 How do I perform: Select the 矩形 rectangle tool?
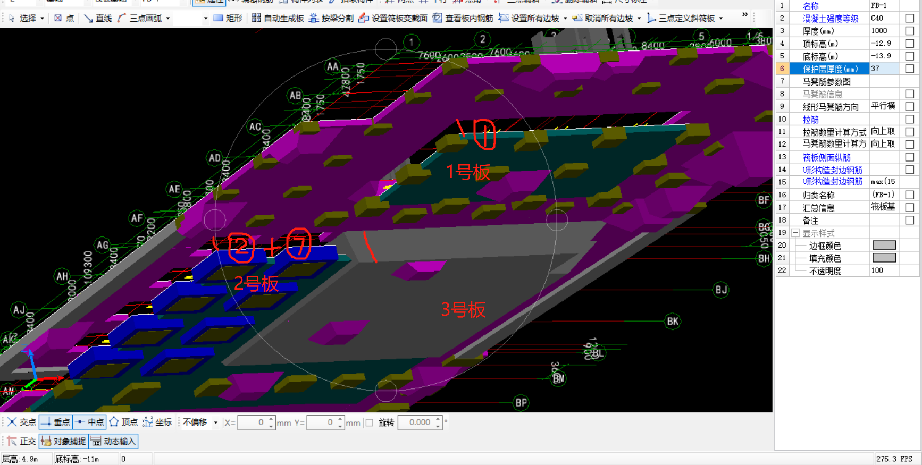(x=228, y=18)
